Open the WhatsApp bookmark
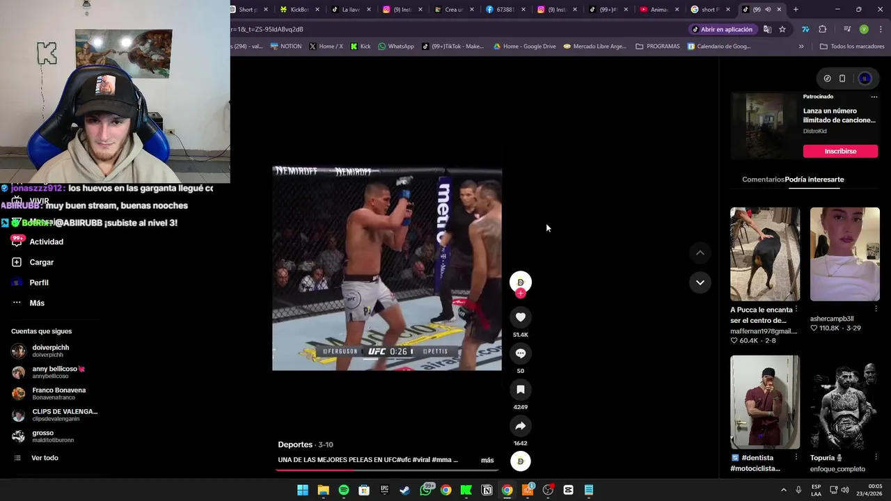 395,47
